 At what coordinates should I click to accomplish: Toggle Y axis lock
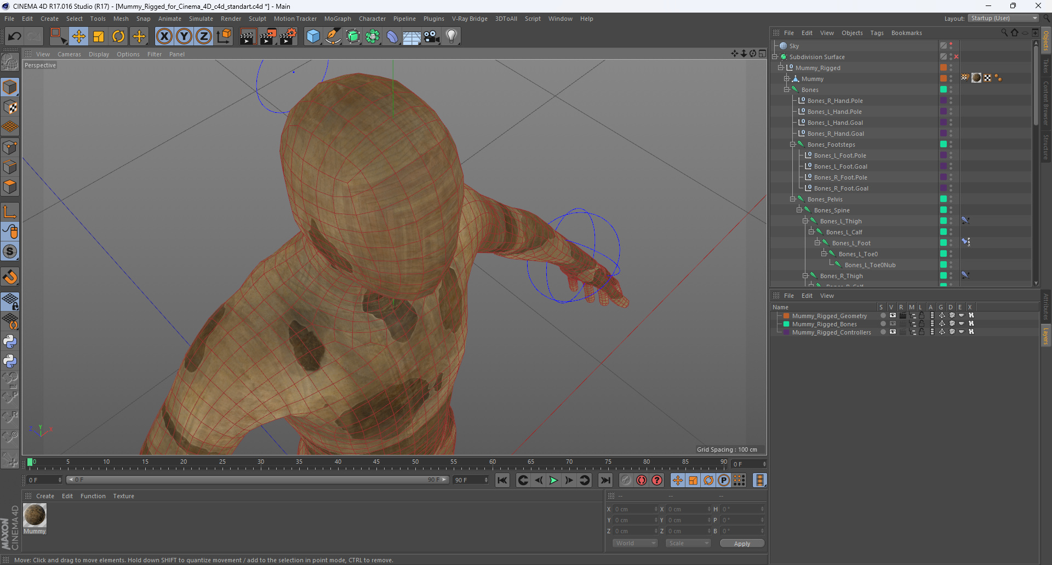[x=184, y=37]
